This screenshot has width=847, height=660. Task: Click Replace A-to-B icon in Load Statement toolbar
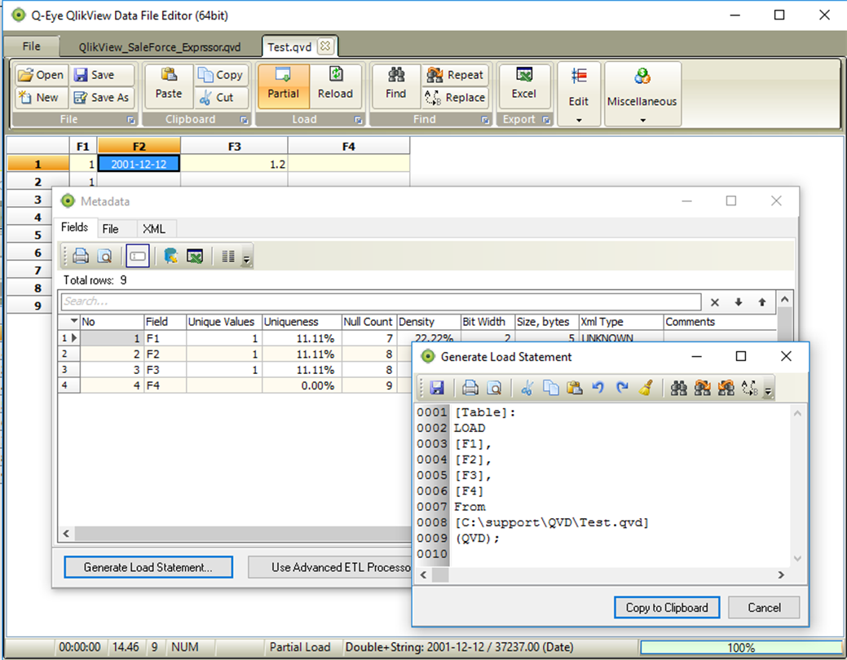749,388
